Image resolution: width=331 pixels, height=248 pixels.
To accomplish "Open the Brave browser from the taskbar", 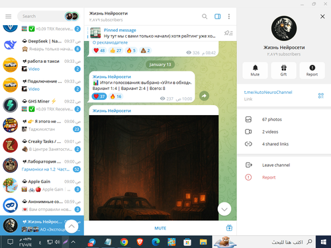I will 140,242.
